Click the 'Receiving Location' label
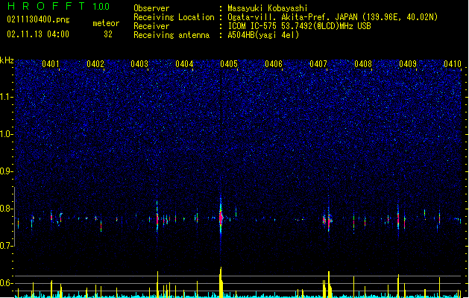Viewport: 469px width, 298px height. (x=174, y=17)
